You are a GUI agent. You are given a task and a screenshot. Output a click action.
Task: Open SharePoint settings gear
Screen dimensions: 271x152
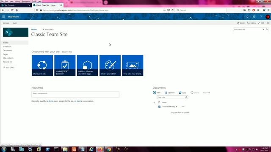tap(254, 17)
